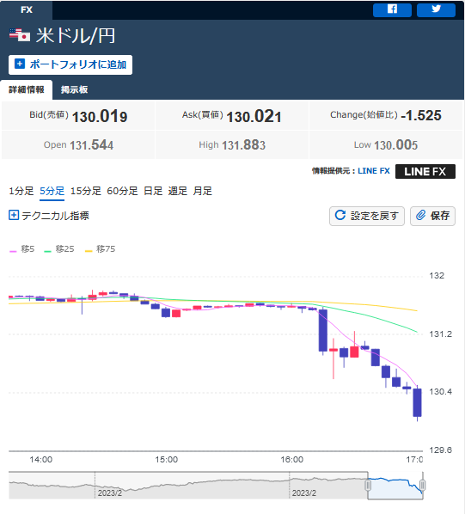Open LINE FX provider link
Image resolution: width=465 pixels, height=514 pixels.
tap(374, 171)
